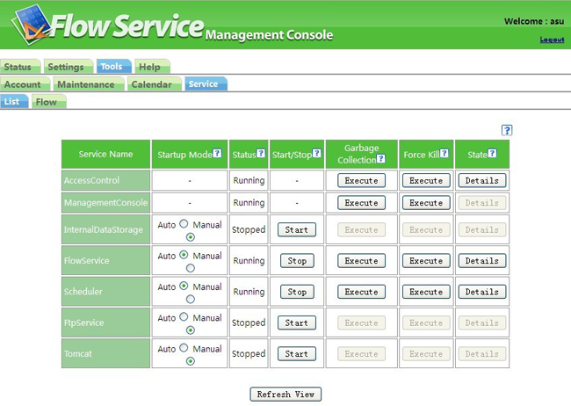The width and height of the screenshot is (571, 406).
Task: Open help icon next to Status header
Action: coord(261,153)
